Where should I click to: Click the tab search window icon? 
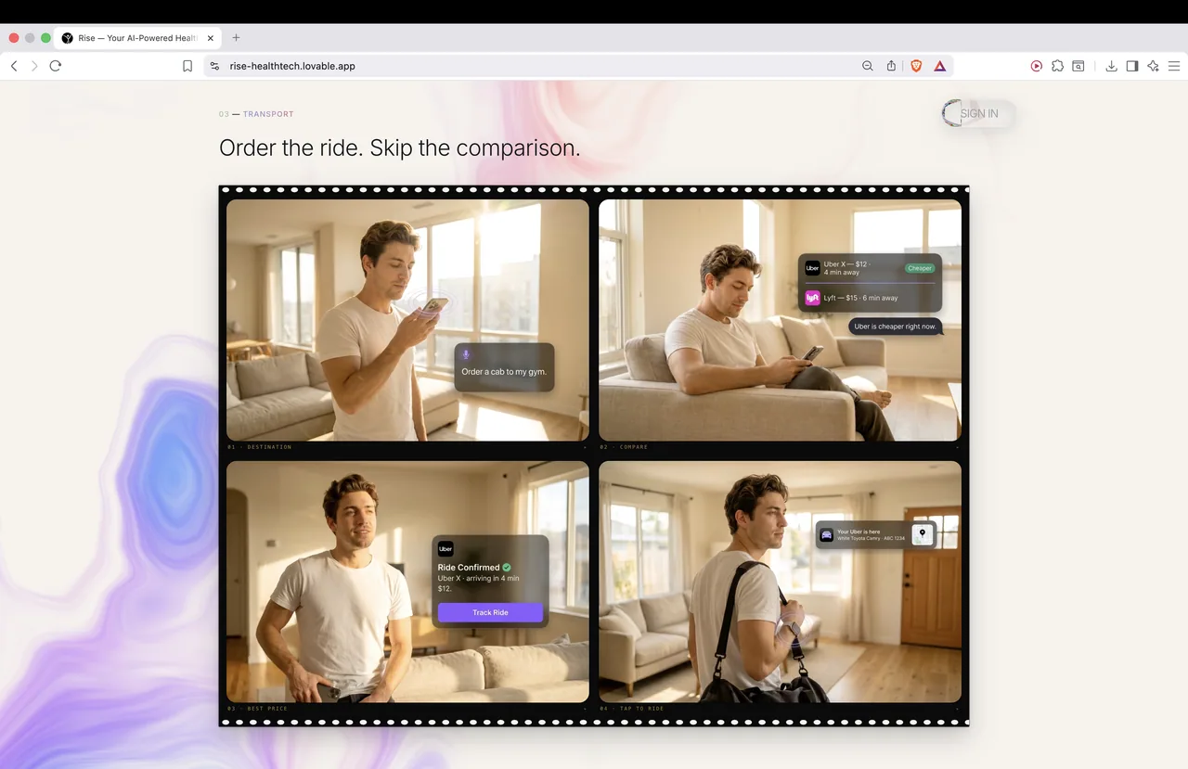point(1078,66)
